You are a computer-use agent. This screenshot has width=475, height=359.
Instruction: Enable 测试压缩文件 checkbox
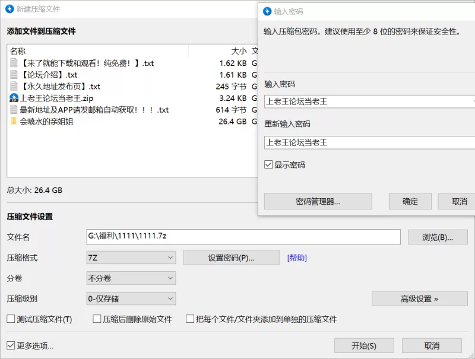pyautogui.click(x=11, y=319)
